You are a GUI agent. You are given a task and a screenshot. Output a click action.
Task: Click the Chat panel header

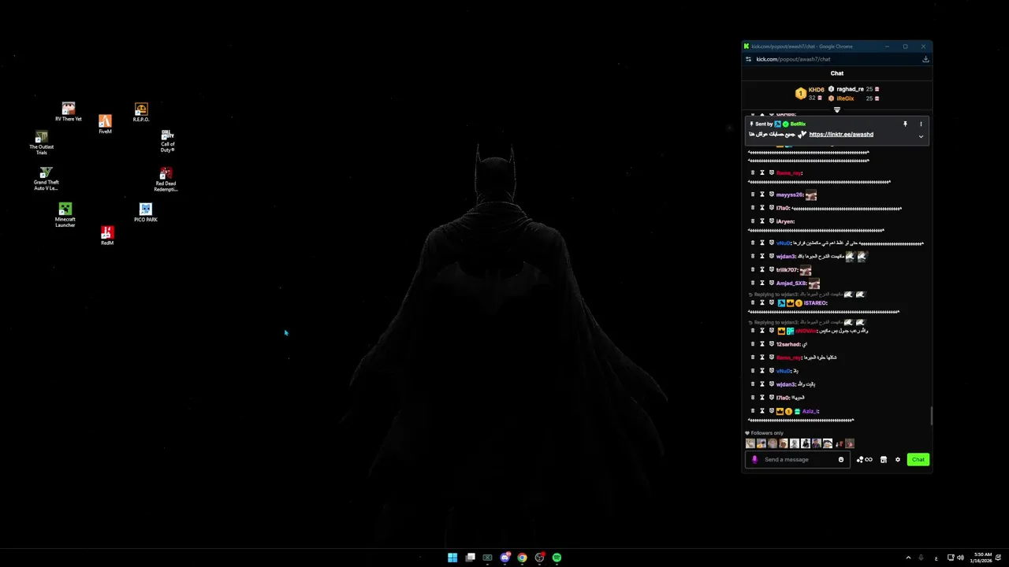tap(837, 73)
